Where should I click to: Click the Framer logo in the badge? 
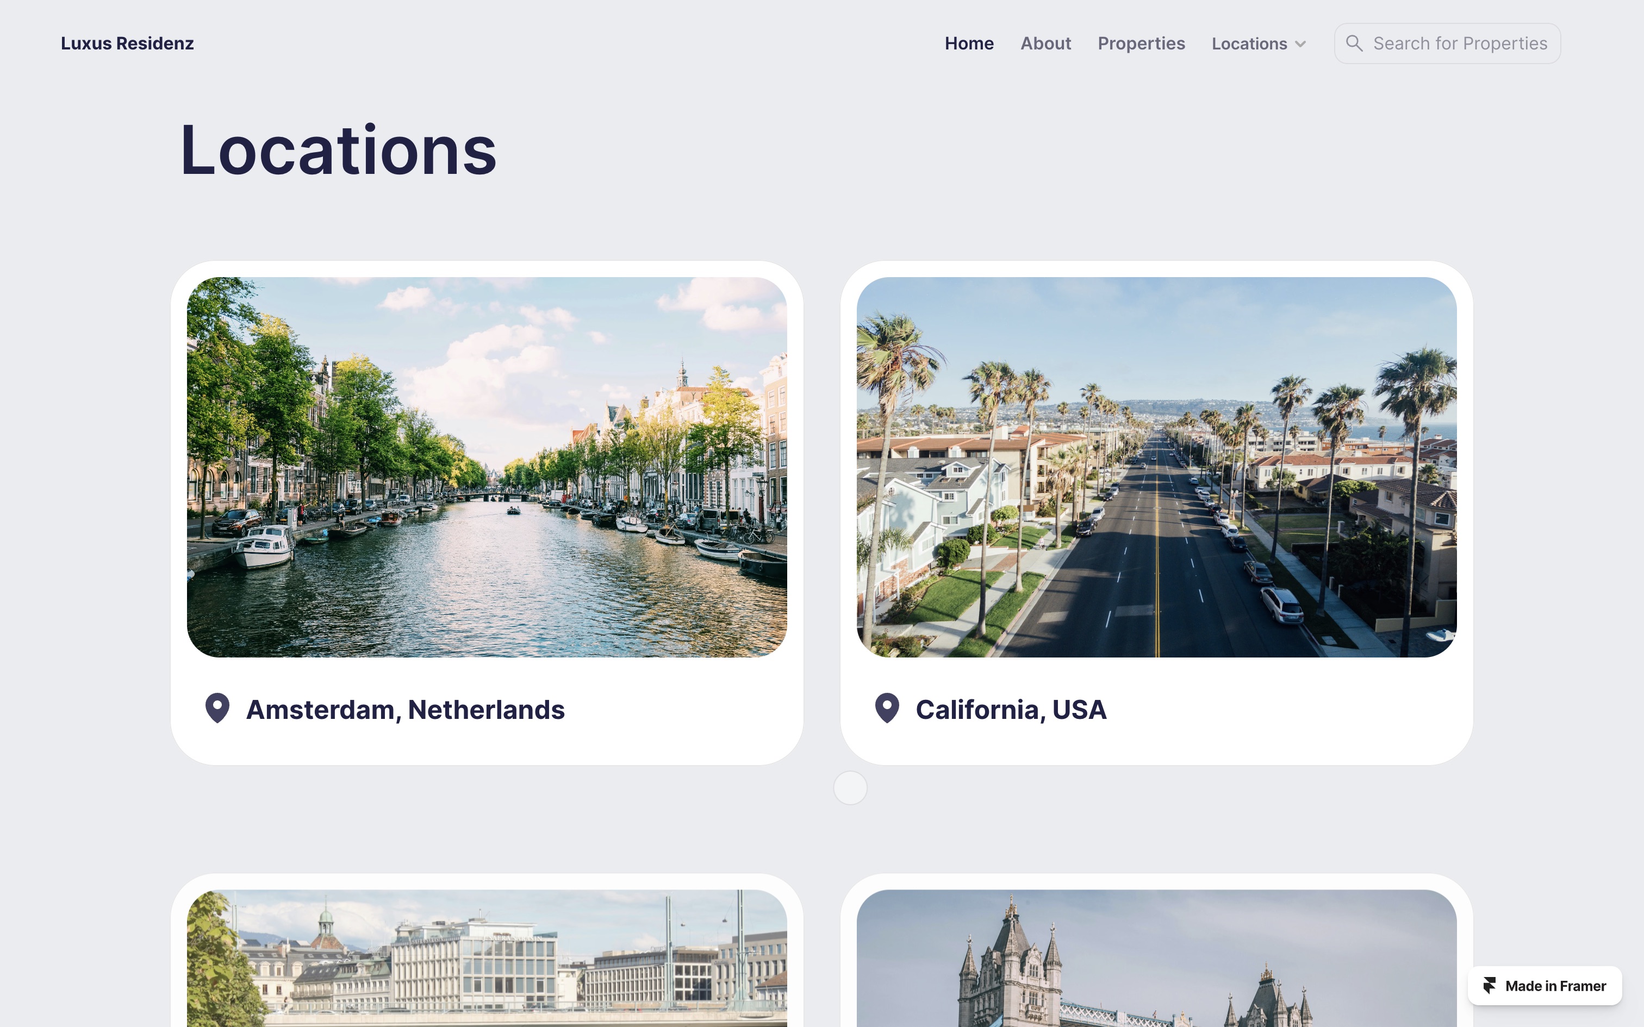point(1489,986)
